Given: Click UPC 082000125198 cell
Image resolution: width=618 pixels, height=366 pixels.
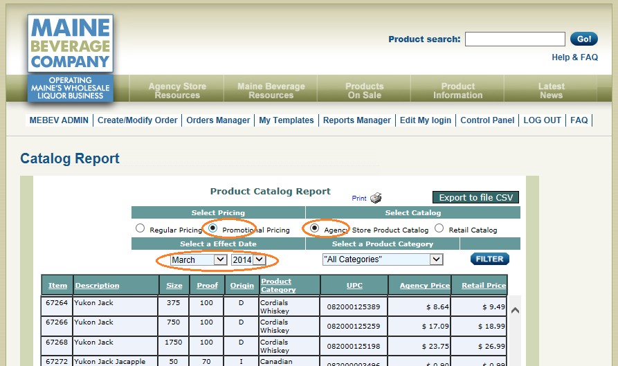Looking at the screenshot, I should click(354, 347).
